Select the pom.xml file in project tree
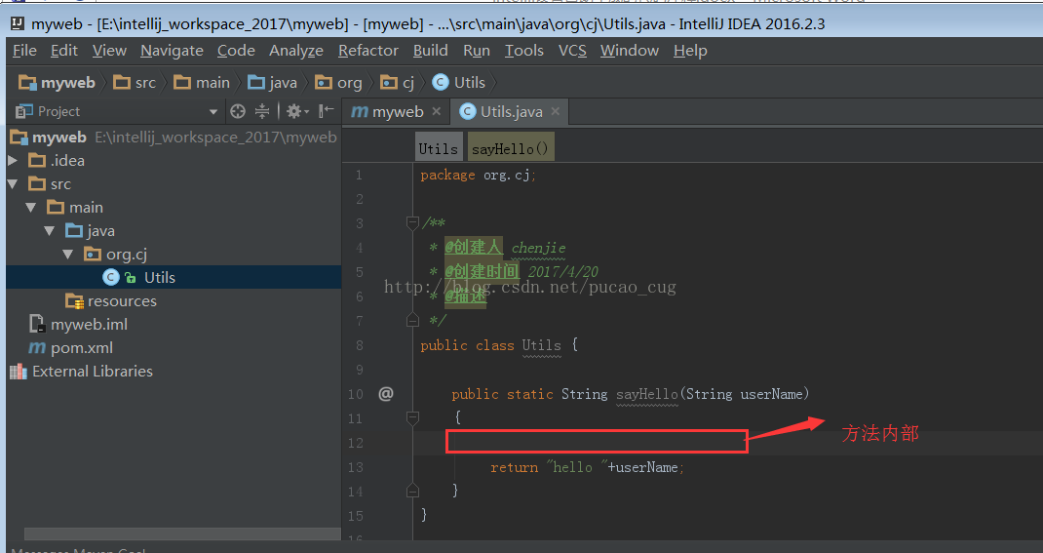This screenshot has height=553, width=1043. [x=82, y=347]
